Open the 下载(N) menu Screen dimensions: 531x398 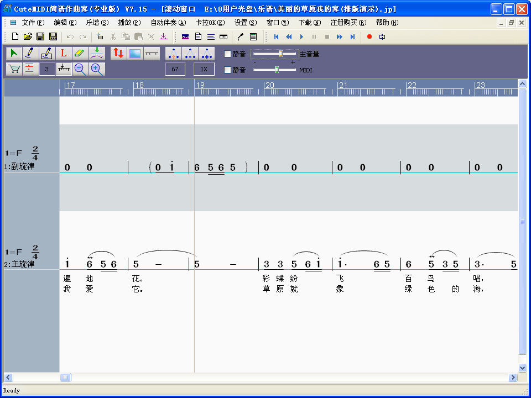pos(310,23)
